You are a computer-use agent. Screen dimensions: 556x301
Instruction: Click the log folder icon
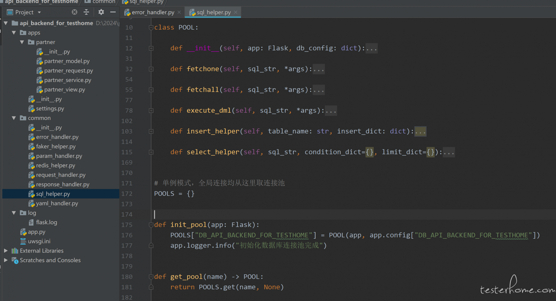[23, 213]
